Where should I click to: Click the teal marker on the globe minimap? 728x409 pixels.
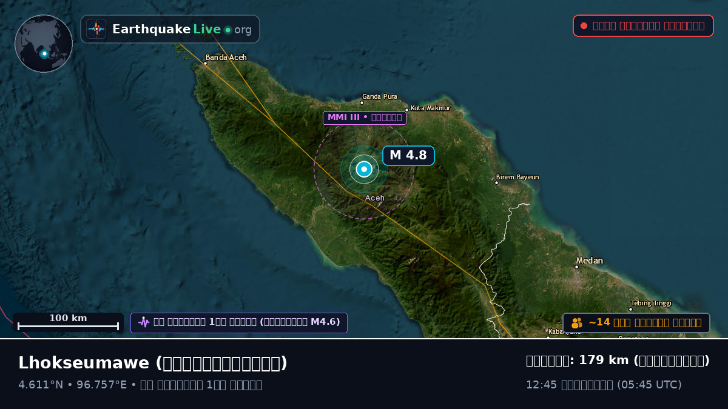coord(44,54)
